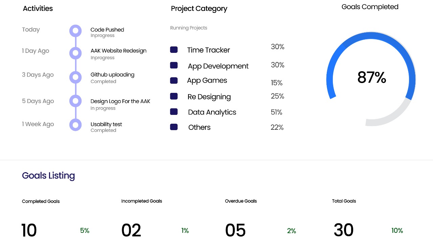
Task: Select the Completed Goals count 10
Action: click(29, 230)
